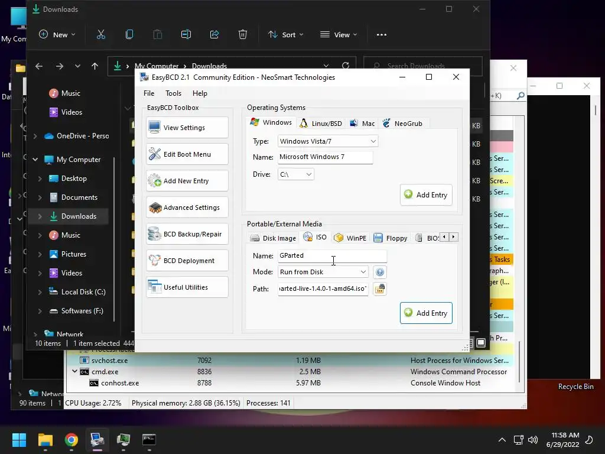The width and height of the screenshot is (605, 454).
Task: Open Google Chrome from taskbar
Action: coord(71,440)
